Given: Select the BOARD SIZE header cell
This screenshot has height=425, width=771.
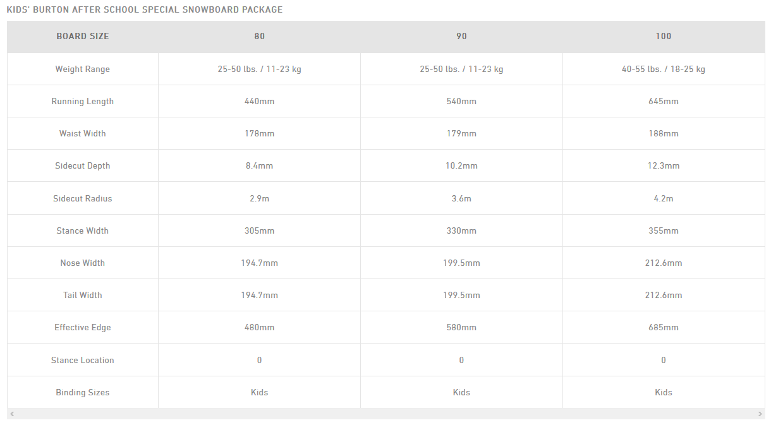Looking at the screenshot, I should 83,37.
